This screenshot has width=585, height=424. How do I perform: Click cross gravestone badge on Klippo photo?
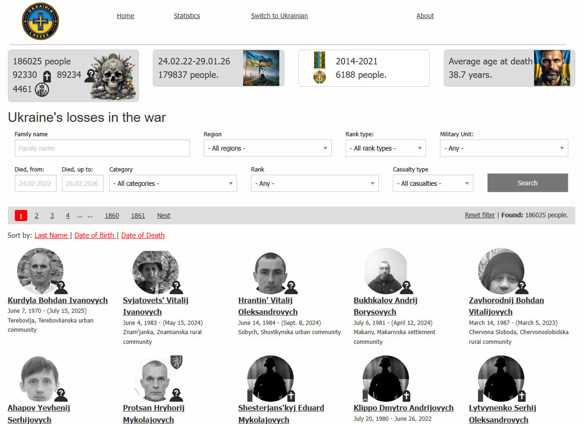(x=406, y=396)
